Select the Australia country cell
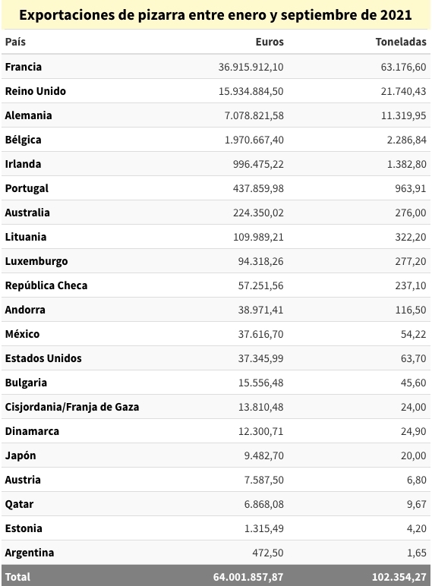Image resolution: width=432 pixels, height=586 pixels. point(27,213)
